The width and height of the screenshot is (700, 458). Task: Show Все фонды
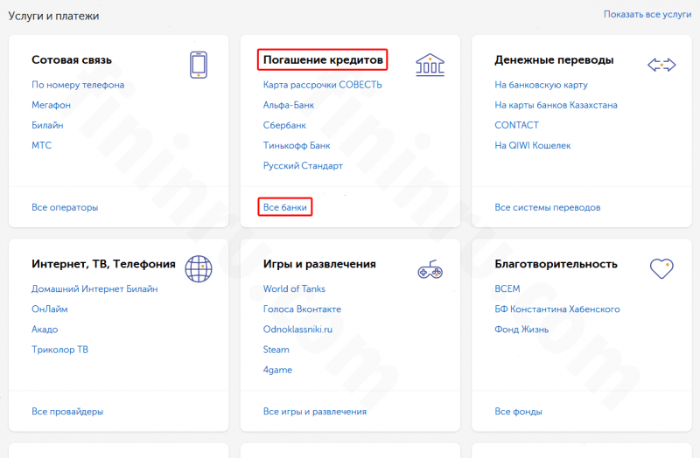tap(518, 412)
